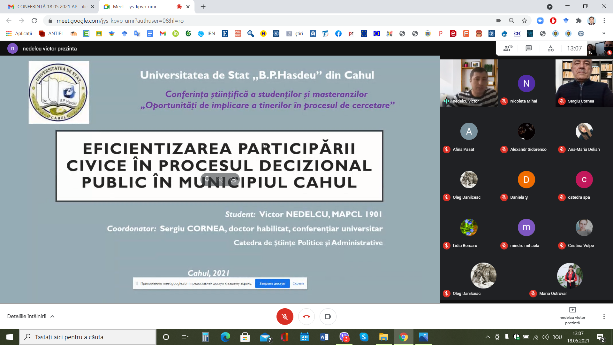This screenshot has height=345, width=613.
Task: Reload the Meet page
Action: 34,21
